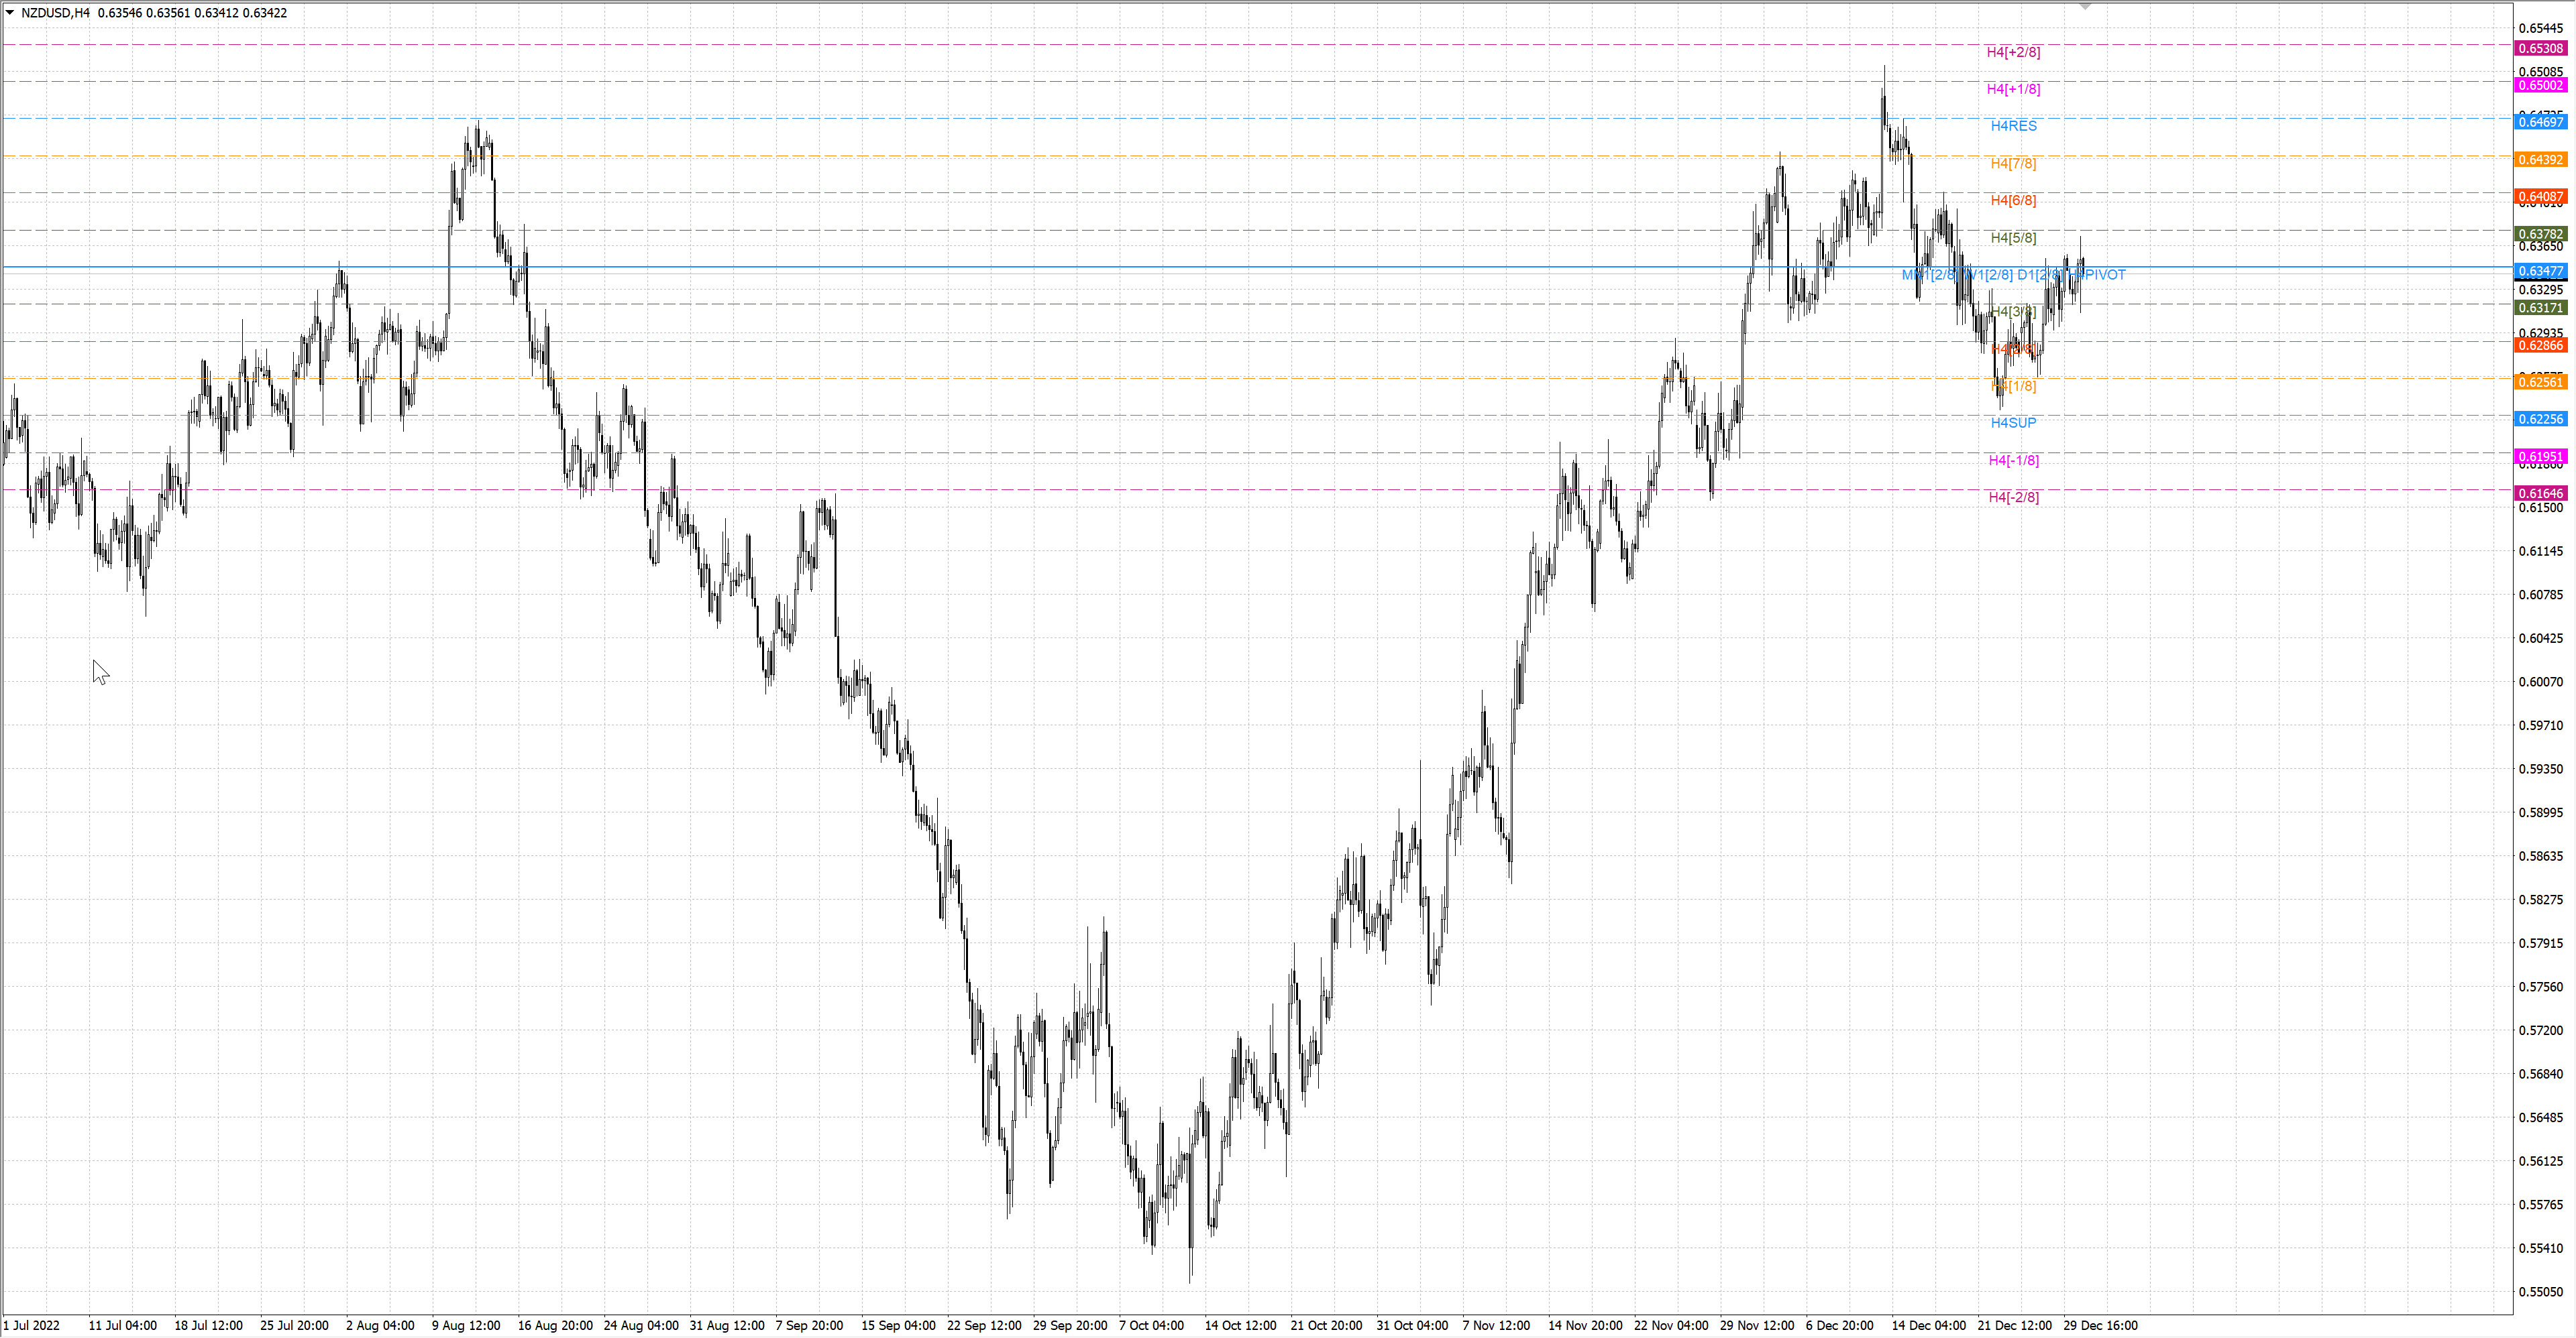Click 0.60070 on the price axis
This screenshot has width=2576, height=1338.
tap(2541, 682)
